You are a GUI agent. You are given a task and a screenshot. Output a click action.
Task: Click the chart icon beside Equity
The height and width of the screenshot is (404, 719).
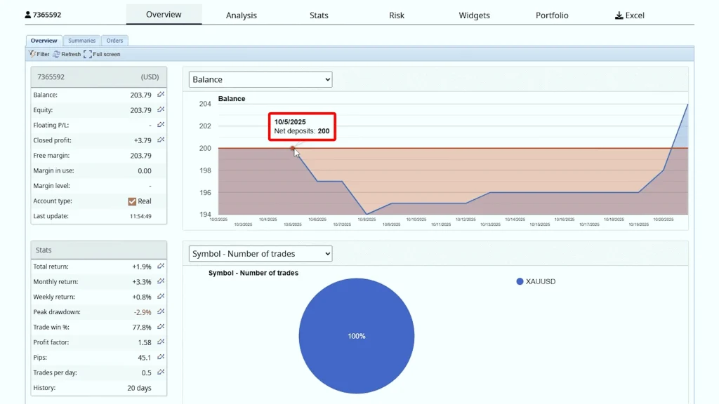pyautogui.click(x=161, y=110)
